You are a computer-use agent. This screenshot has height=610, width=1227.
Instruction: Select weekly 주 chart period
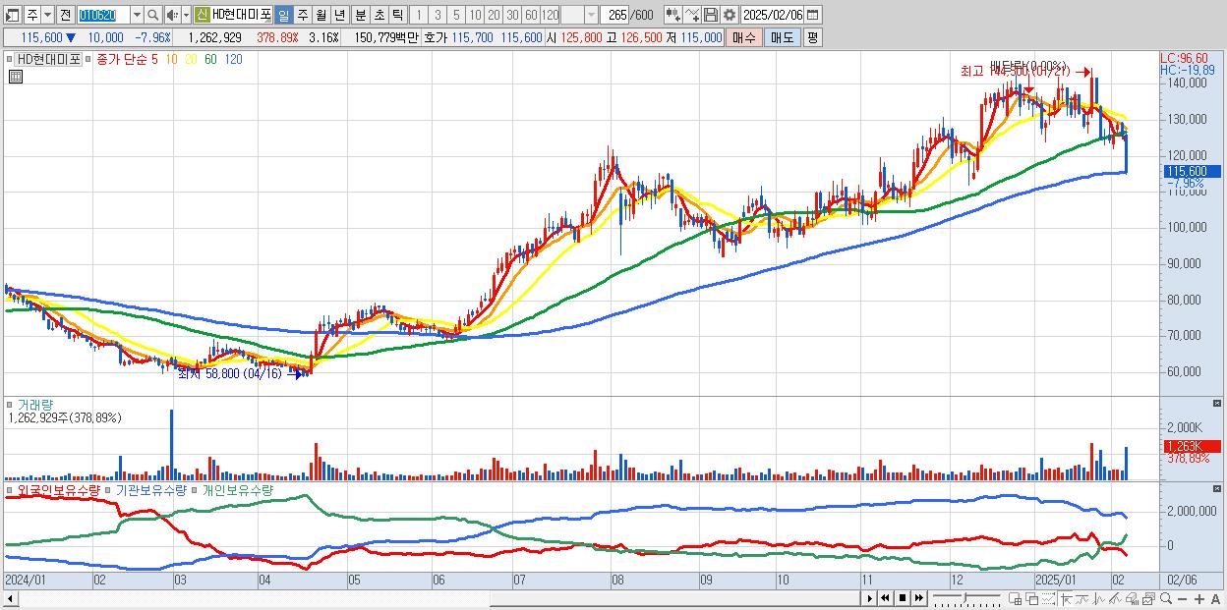coord(301,15)
